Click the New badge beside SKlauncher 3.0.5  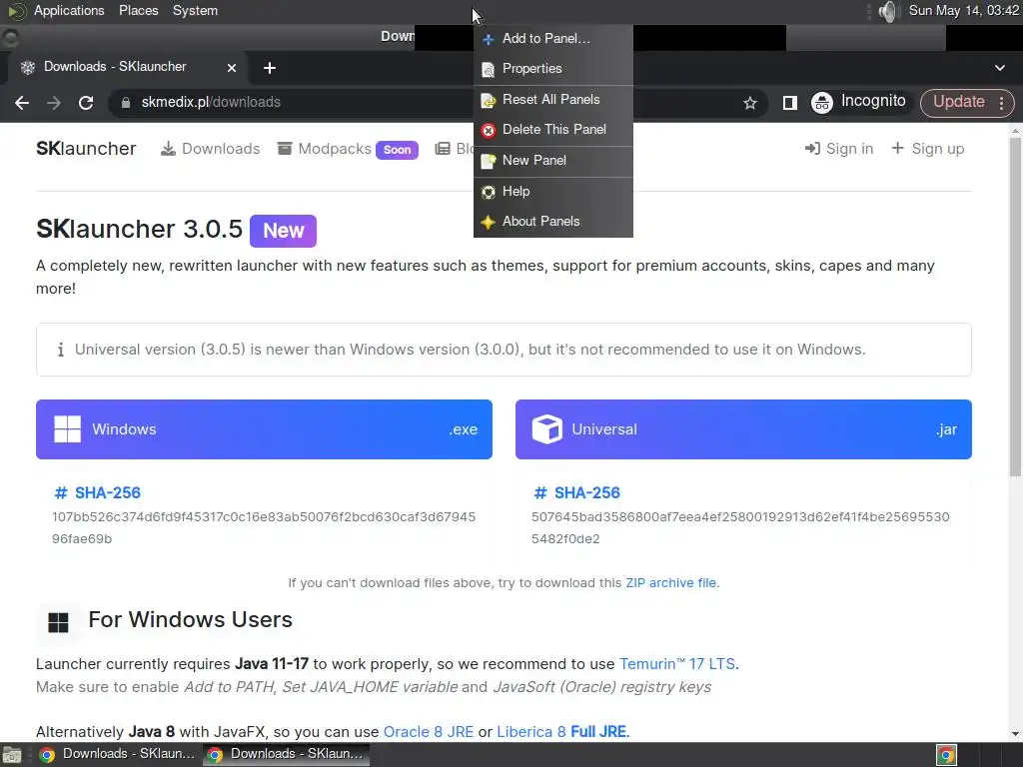pyautogui.click(x=283, y=231)
